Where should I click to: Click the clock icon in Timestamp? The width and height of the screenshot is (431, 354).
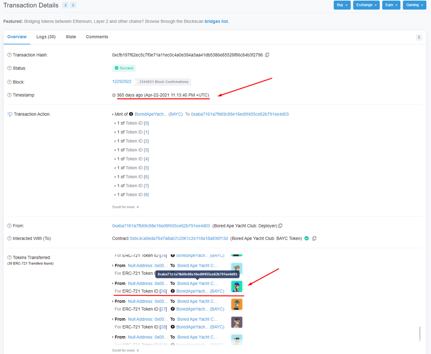coord(114,95)
